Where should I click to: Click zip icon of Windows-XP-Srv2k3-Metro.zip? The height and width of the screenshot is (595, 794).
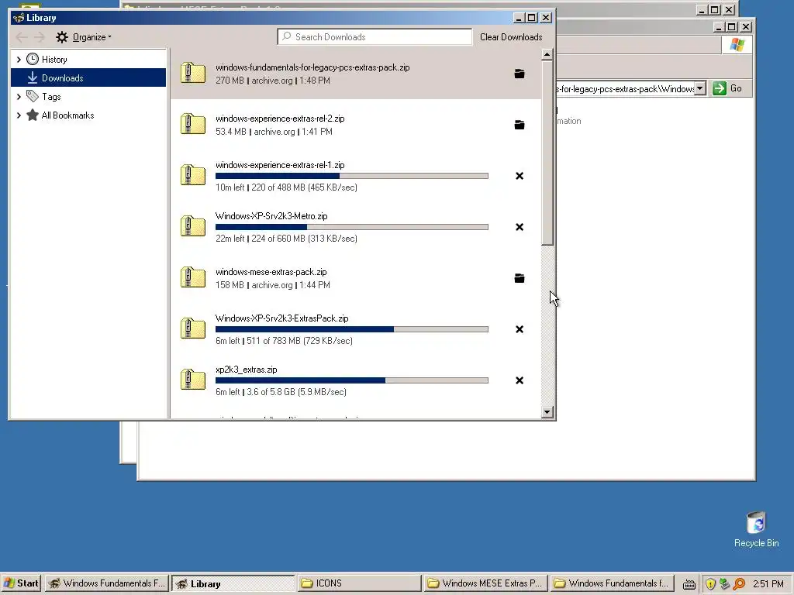pyautogui.click(x=193, y=227)
